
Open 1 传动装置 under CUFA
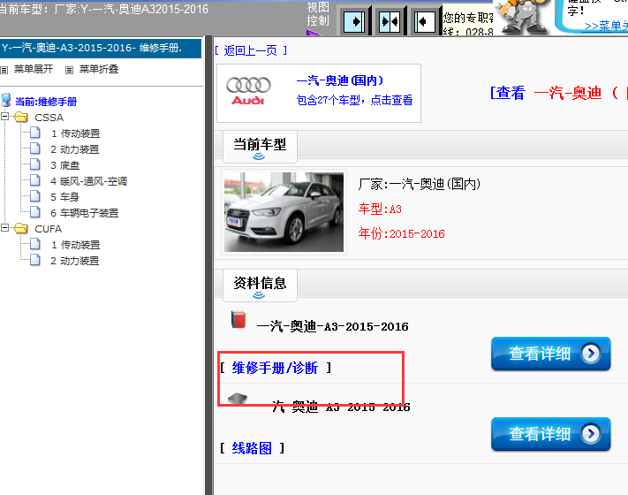coord(75,245)
